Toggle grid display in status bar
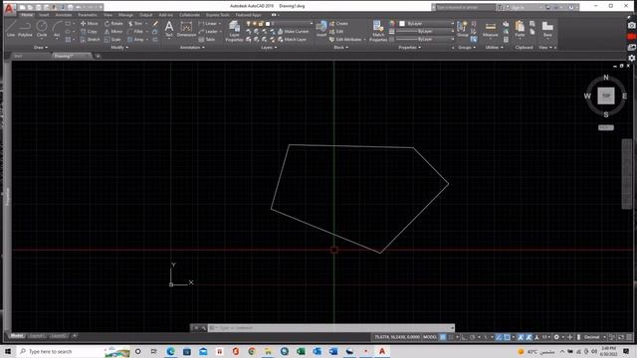The image size is (637, 358). pos(443,337)
